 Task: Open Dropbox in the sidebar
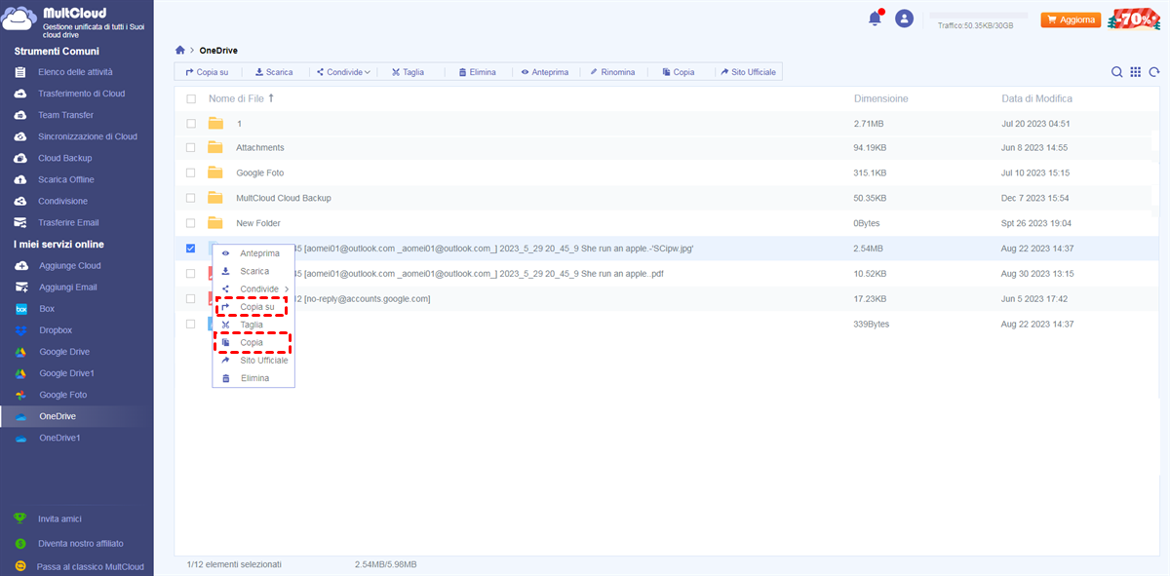pyautogui.click(x=56, y=330)
